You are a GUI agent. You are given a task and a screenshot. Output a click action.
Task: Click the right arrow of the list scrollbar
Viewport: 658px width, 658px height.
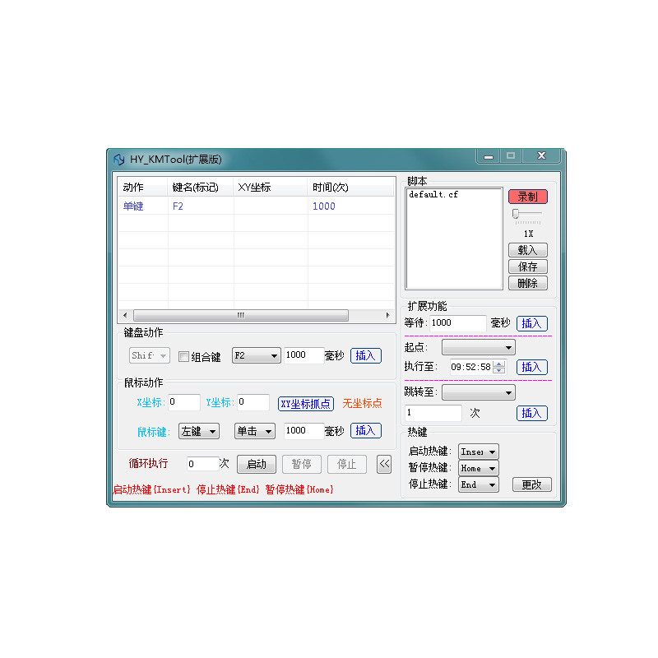click(x=387, y=315)
